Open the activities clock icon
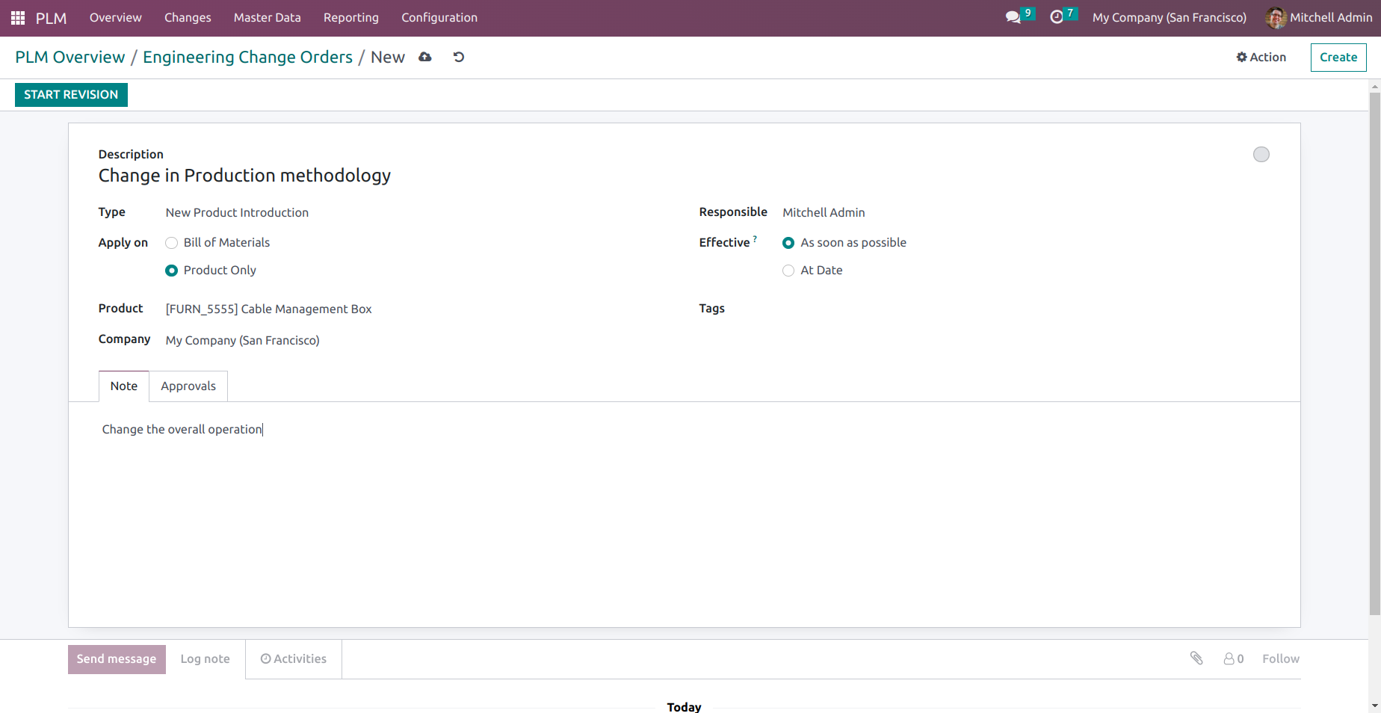 [1057, 17]
